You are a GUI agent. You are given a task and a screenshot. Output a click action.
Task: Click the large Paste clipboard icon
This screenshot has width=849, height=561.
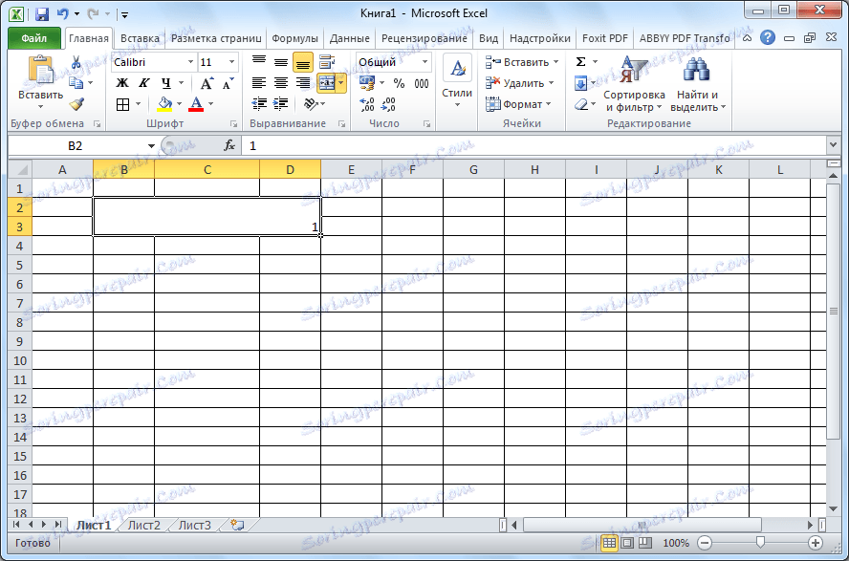click(x=40, y=71)
